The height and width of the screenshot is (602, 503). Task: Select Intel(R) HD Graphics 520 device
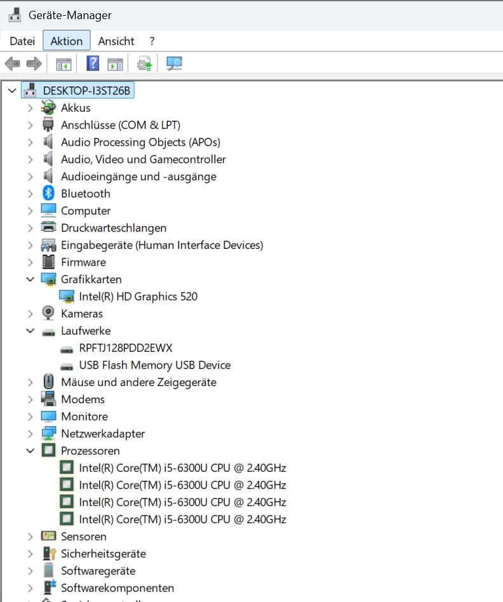click(138, 297)
